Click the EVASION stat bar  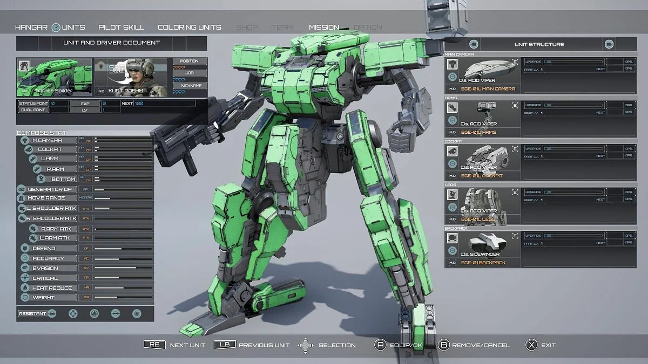coord(123,268)
